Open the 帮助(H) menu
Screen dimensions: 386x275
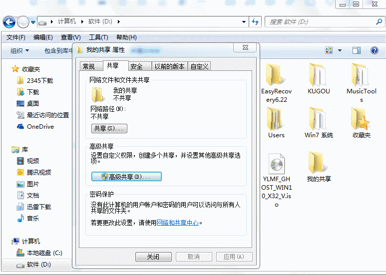tap(126, 37)
